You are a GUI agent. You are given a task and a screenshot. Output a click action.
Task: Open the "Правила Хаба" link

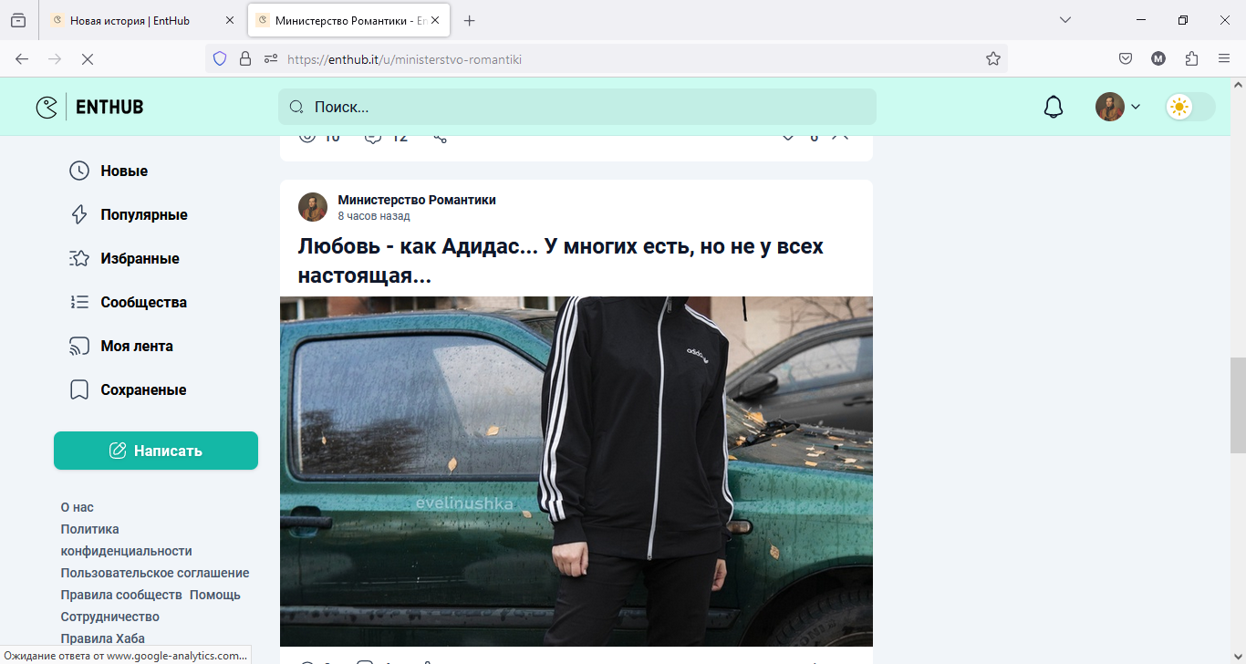coord(103,638)
